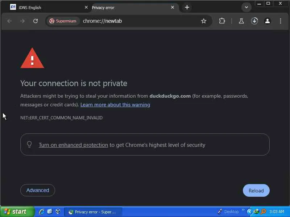Click the back navigation arrow
290x217 pixels.
click(9, 21)
